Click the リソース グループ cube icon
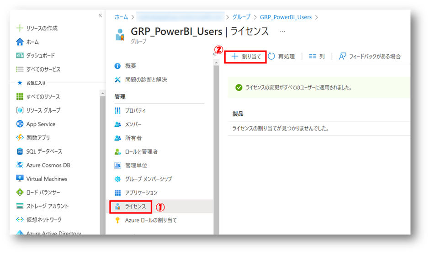The width and height of the screenshot is (430, 254). coord(20,110)
